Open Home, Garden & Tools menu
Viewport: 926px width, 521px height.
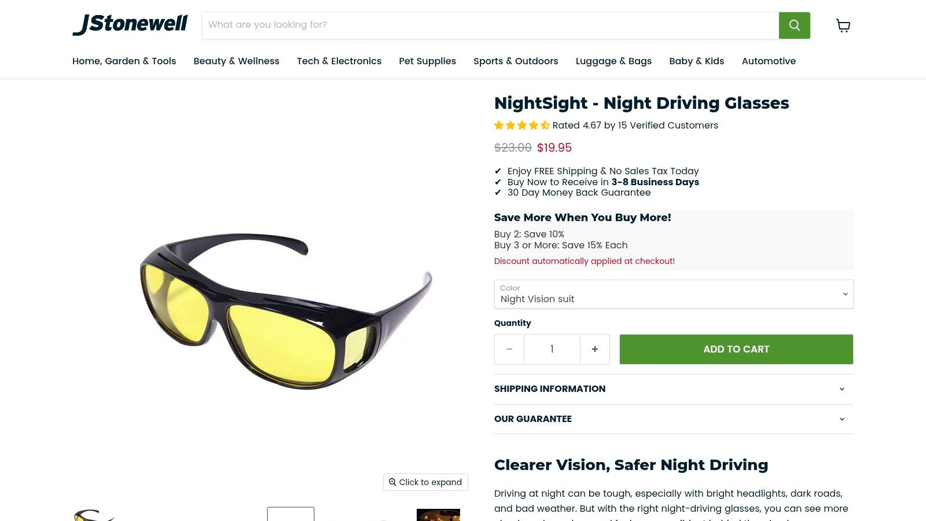pyautogui.click(x=124, y=61)
